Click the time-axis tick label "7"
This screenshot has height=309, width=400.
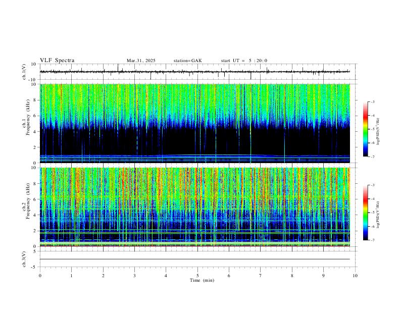261,276
